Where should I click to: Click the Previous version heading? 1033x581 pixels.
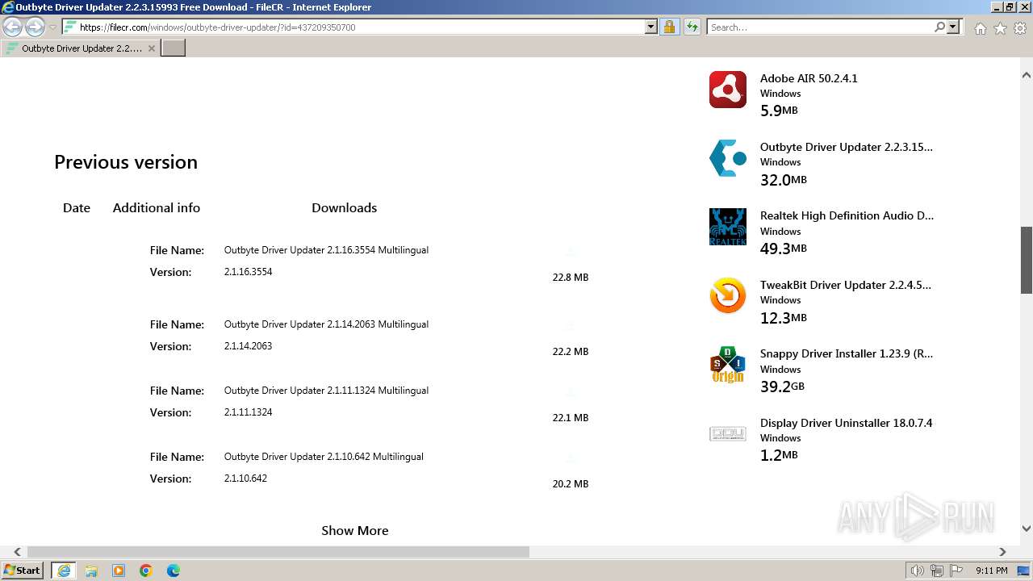point(126,162)
